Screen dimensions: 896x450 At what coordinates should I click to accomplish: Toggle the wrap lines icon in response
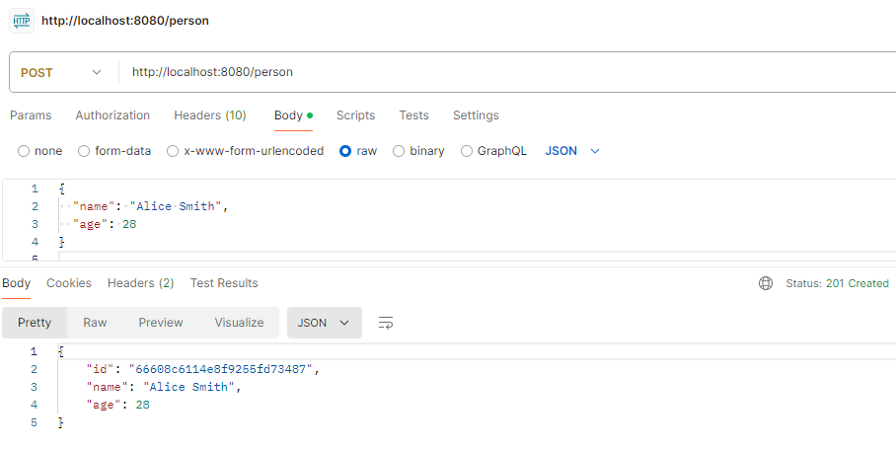(x=386, y=323)
